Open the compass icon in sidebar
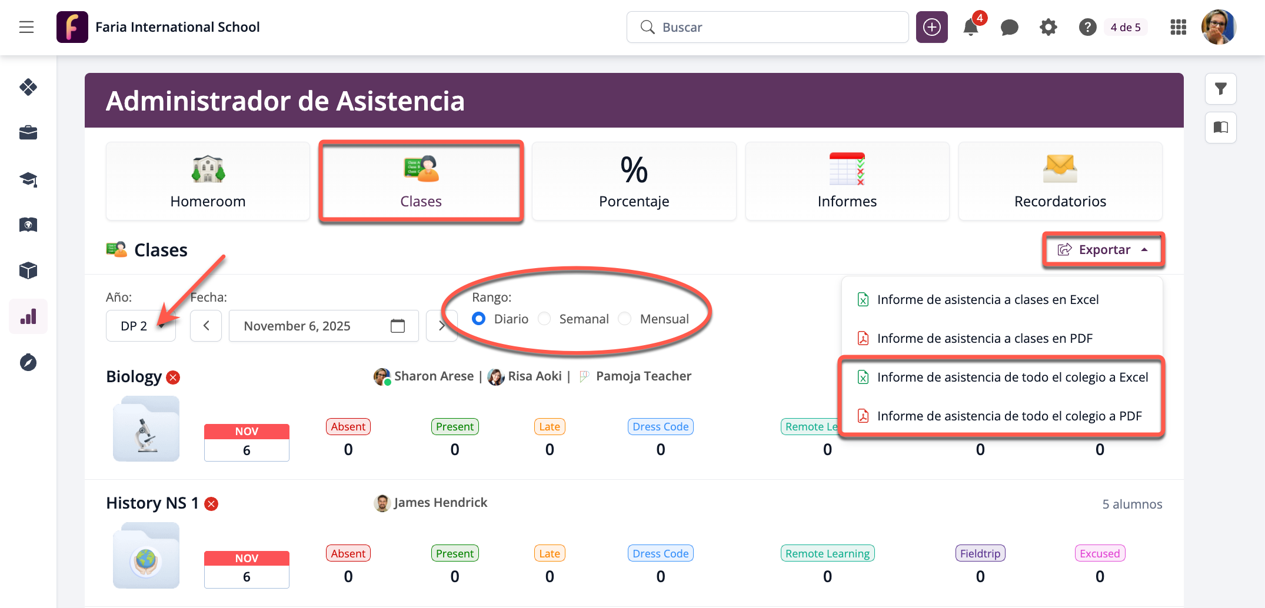 tap(28, 362)
